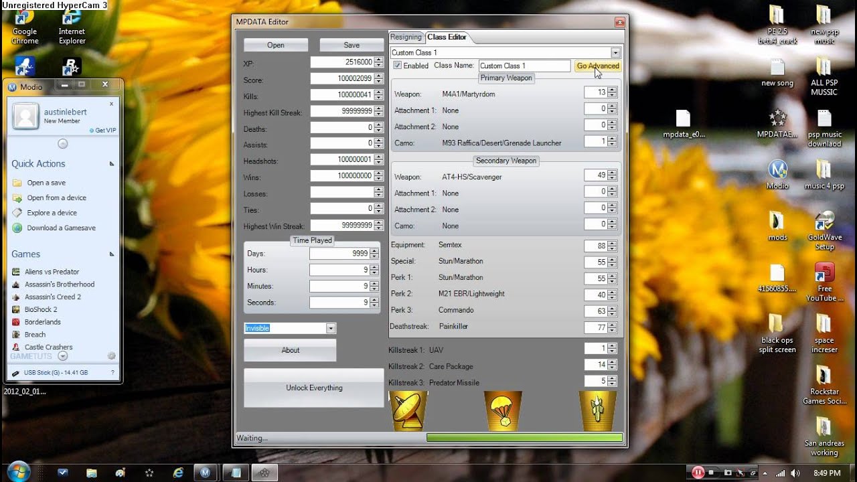Click the Borderlands game icon

tap(16, 322)
